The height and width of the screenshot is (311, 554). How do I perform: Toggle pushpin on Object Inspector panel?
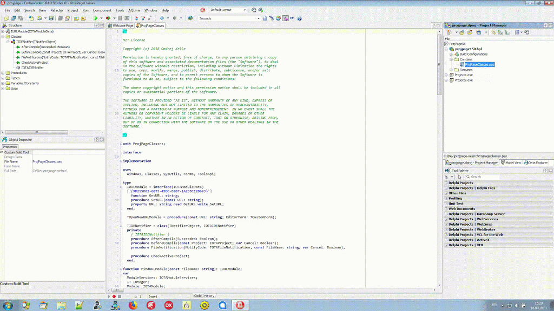tap(96, 140)
